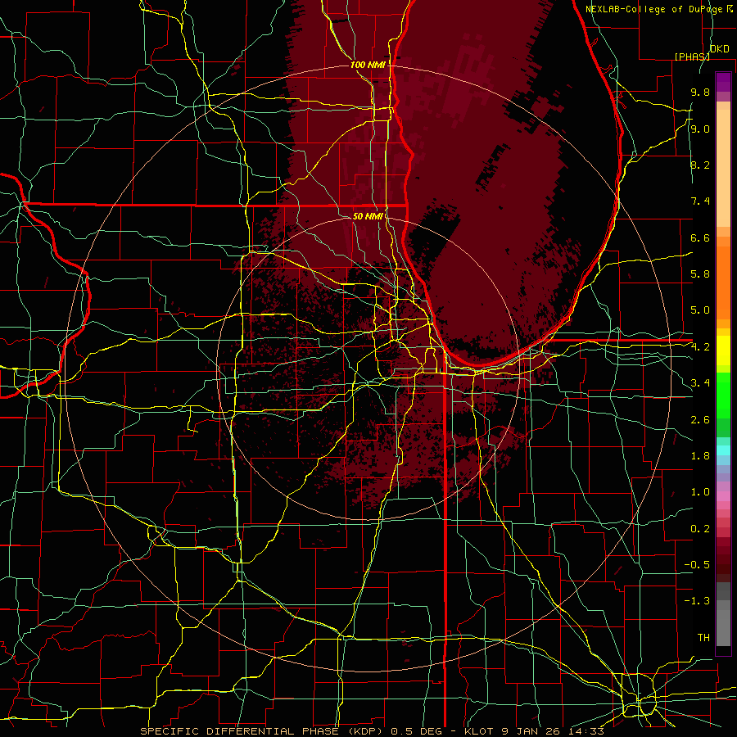Click the 4.2 scale value
Image resolution: width=737 pixels, height=737 pixels.
[x=700, y=347]
